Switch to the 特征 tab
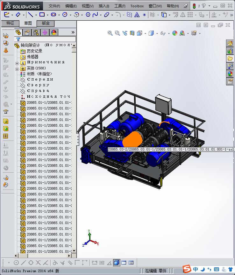 [x=10, y=23]
